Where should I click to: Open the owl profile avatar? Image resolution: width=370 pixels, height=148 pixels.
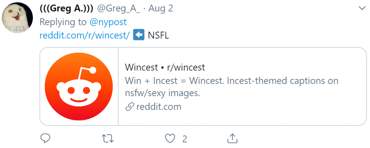[17, 18]
